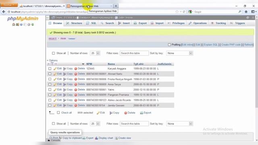
Task: Click the Firefox back arrow
Action: [x=4, y=12]
